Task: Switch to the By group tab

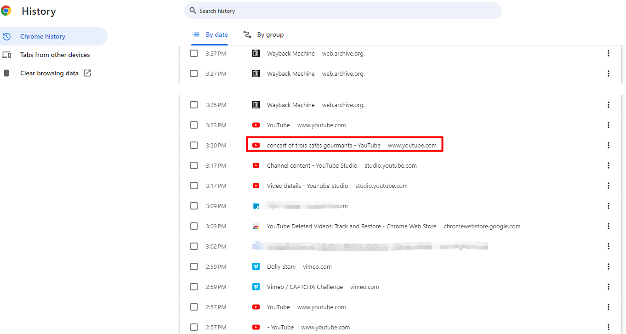Action: (263, 34)
